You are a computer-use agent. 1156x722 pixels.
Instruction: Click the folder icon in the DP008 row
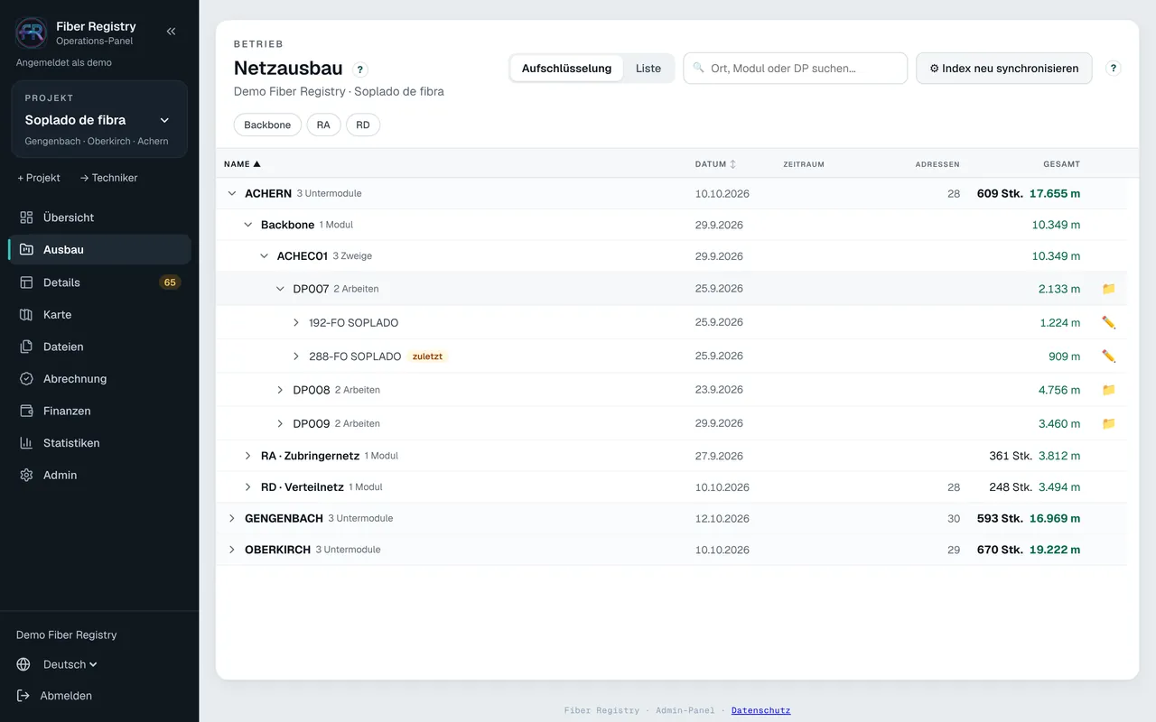tap(1109, 390)
